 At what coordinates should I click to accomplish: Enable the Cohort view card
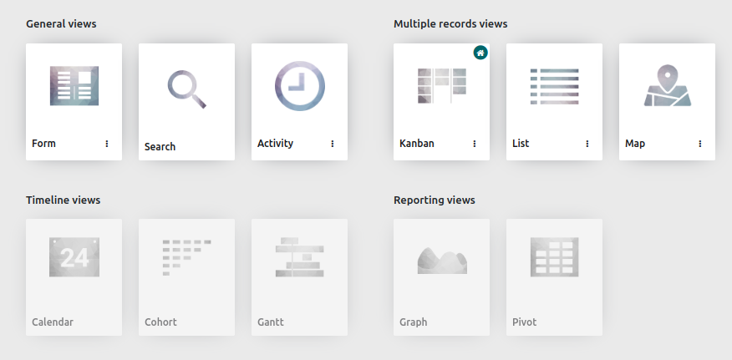click(x=186, y=277)
